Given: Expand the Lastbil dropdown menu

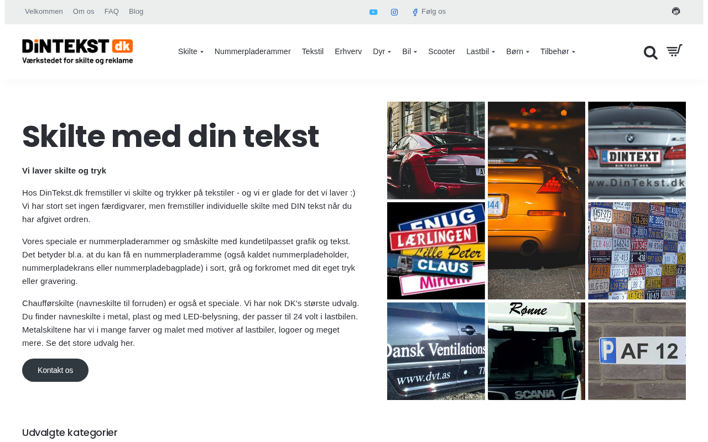Looking at the screenshot, I should [x=480, y=51].
